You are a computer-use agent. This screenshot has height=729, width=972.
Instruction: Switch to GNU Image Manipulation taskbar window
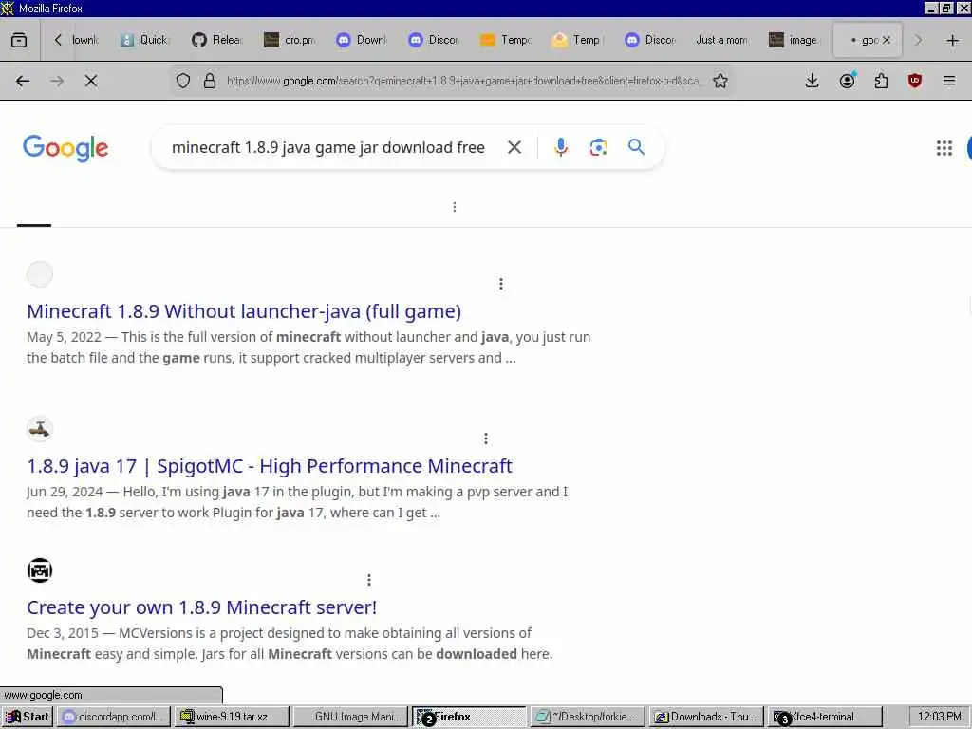click(x=350, y=717)
